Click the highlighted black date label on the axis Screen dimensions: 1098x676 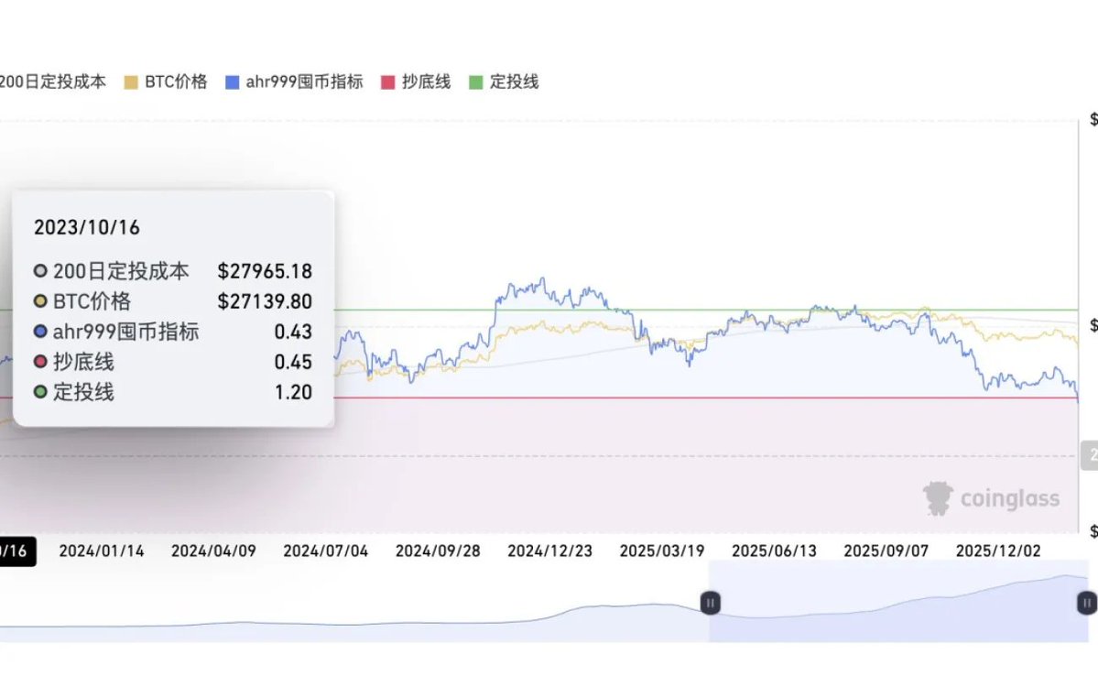(x=16, y=551)
